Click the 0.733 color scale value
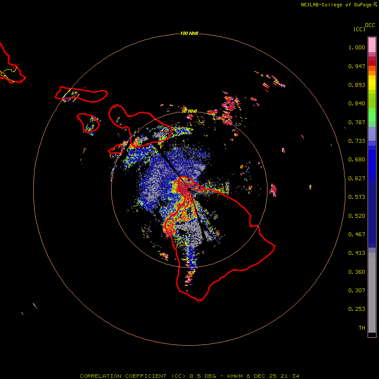The image size is (379, 379). [x=357, y=141]
